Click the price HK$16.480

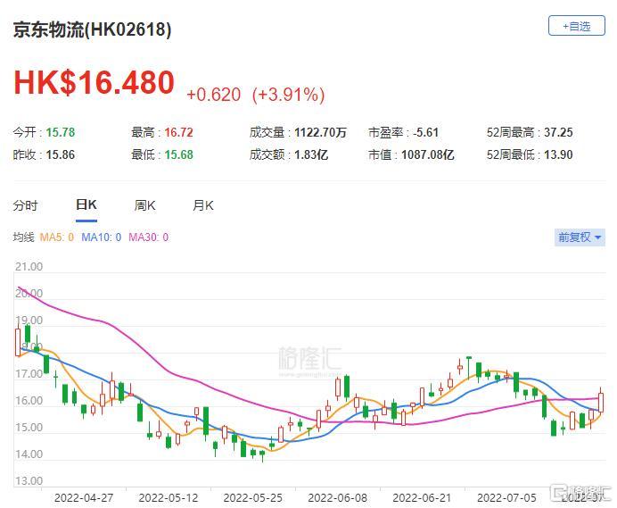tap(94, 82)
